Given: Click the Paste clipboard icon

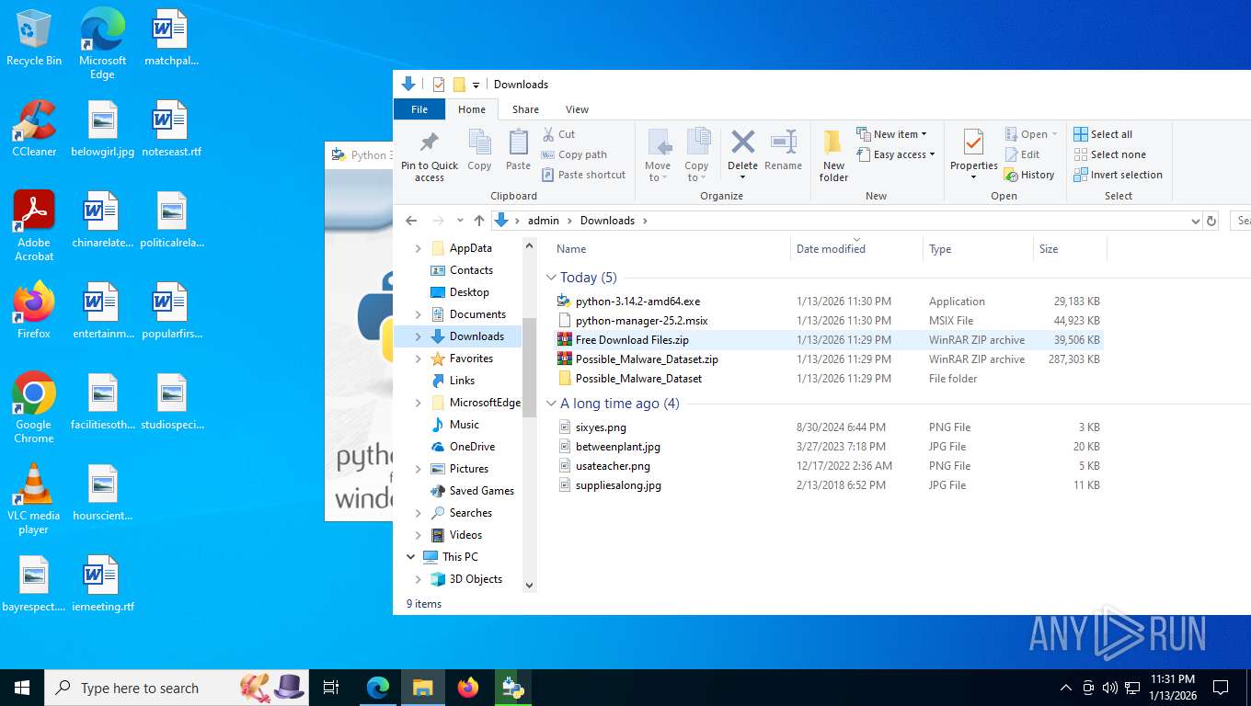Looking at the screenshot, I should click(519, 142).
